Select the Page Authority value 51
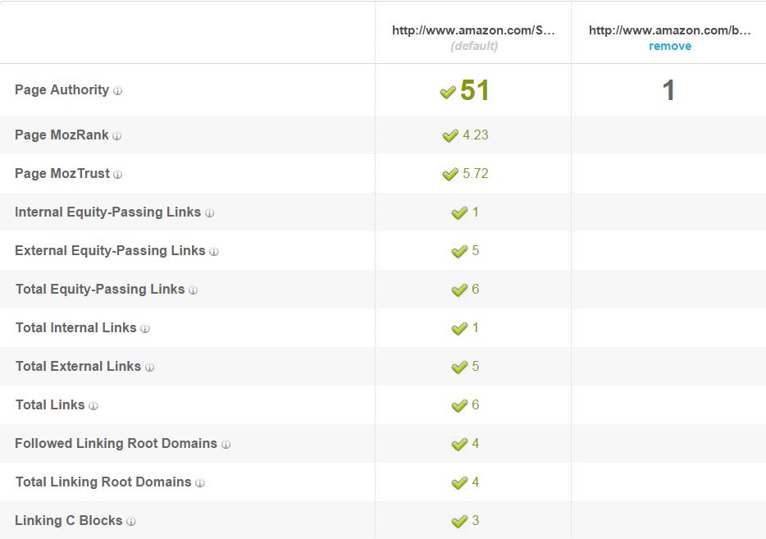Viewport: 766px width, 539px height. click(473, 92)
